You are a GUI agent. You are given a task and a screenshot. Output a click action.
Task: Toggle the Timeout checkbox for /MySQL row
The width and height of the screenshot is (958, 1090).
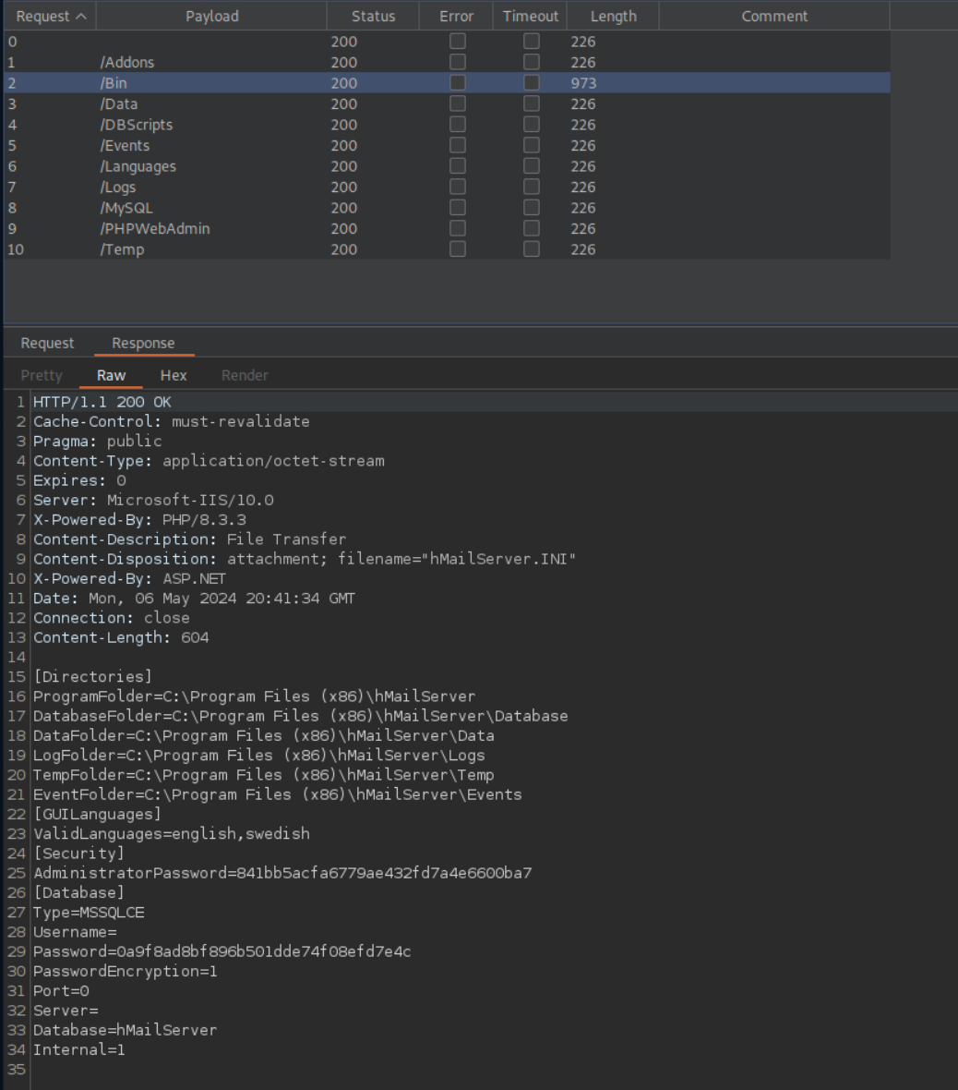[x=531, y=208]
